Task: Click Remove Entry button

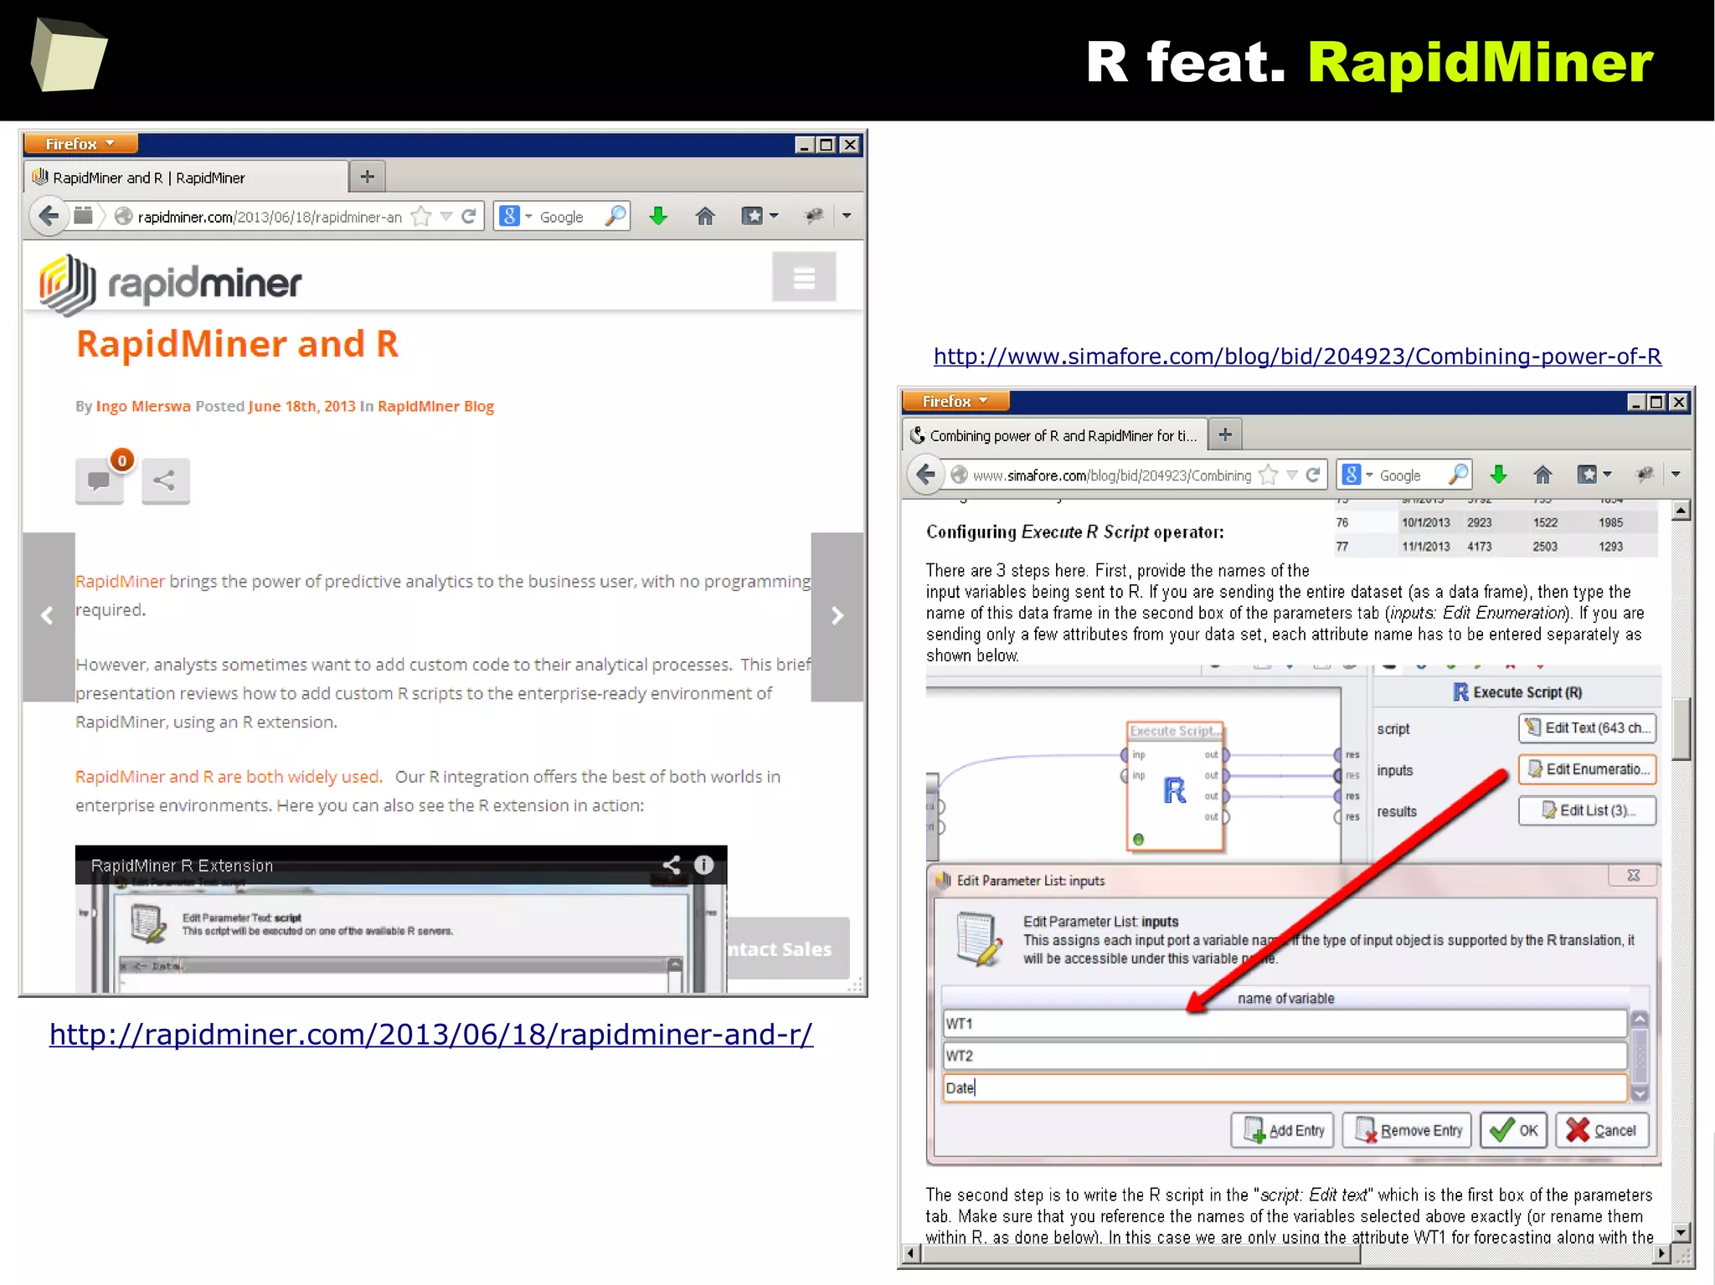Action: point(1408,1130)
